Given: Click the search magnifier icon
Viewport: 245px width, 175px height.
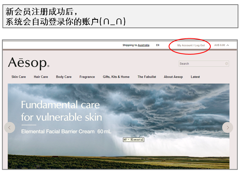Looking at the screenshot, I should [226, 64].
